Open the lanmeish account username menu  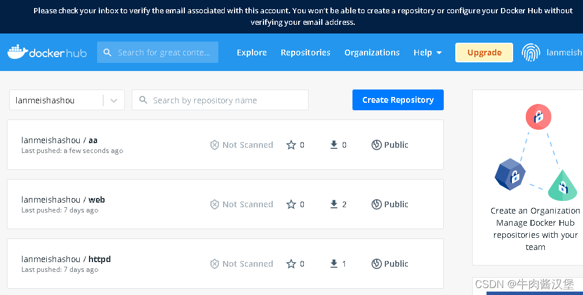pyautogui.click(x=565, y=53)
